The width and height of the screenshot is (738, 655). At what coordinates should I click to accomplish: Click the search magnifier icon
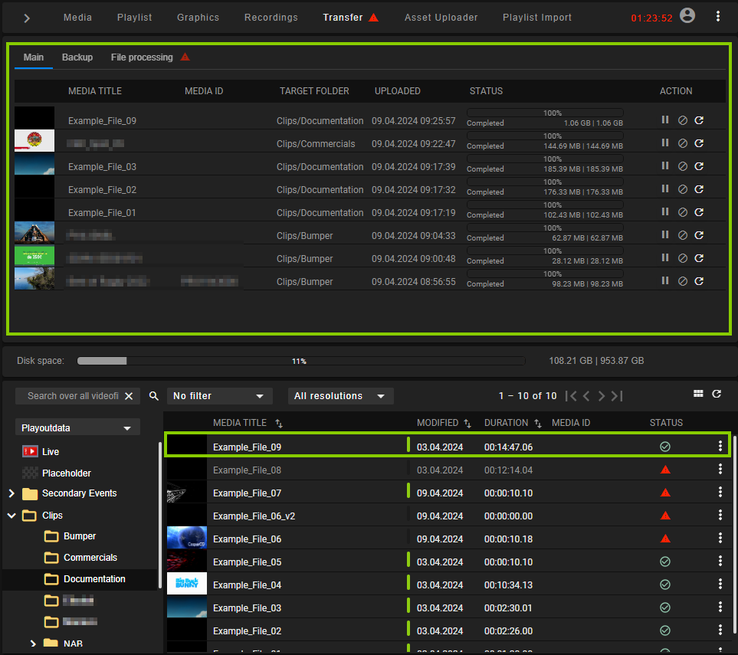[153, 396]
